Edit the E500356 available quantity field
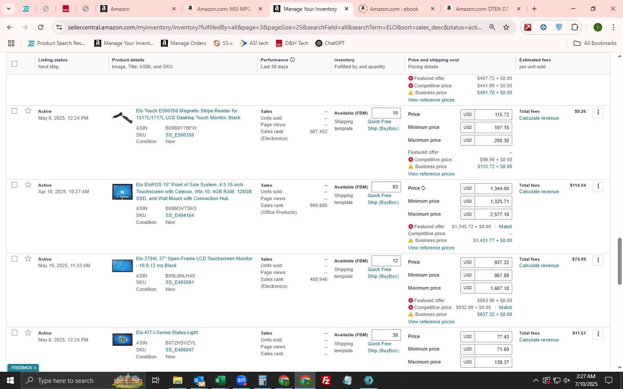The image size is (623, 389). tap(386, 113)
